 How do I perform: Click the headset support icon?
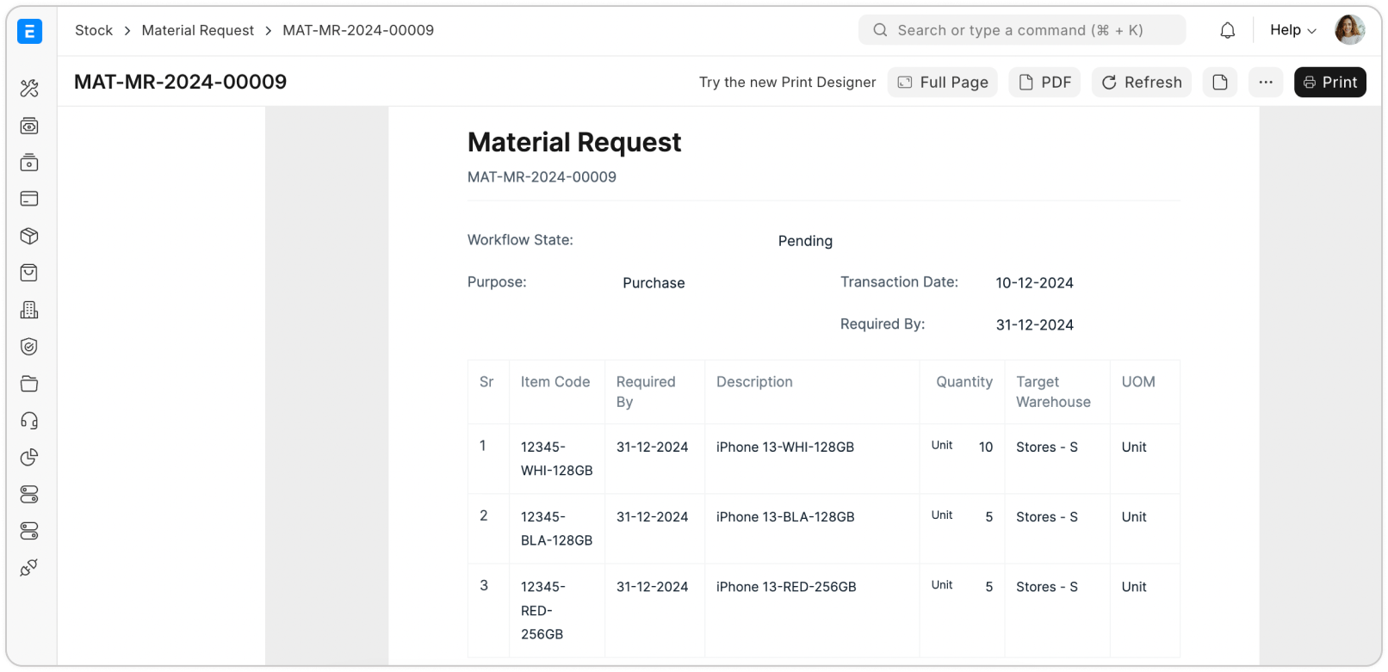tap(29, 421)
